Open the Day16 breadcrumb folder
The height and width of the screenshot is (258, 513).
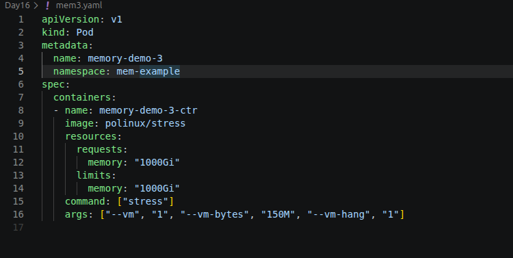click(17, 5)
